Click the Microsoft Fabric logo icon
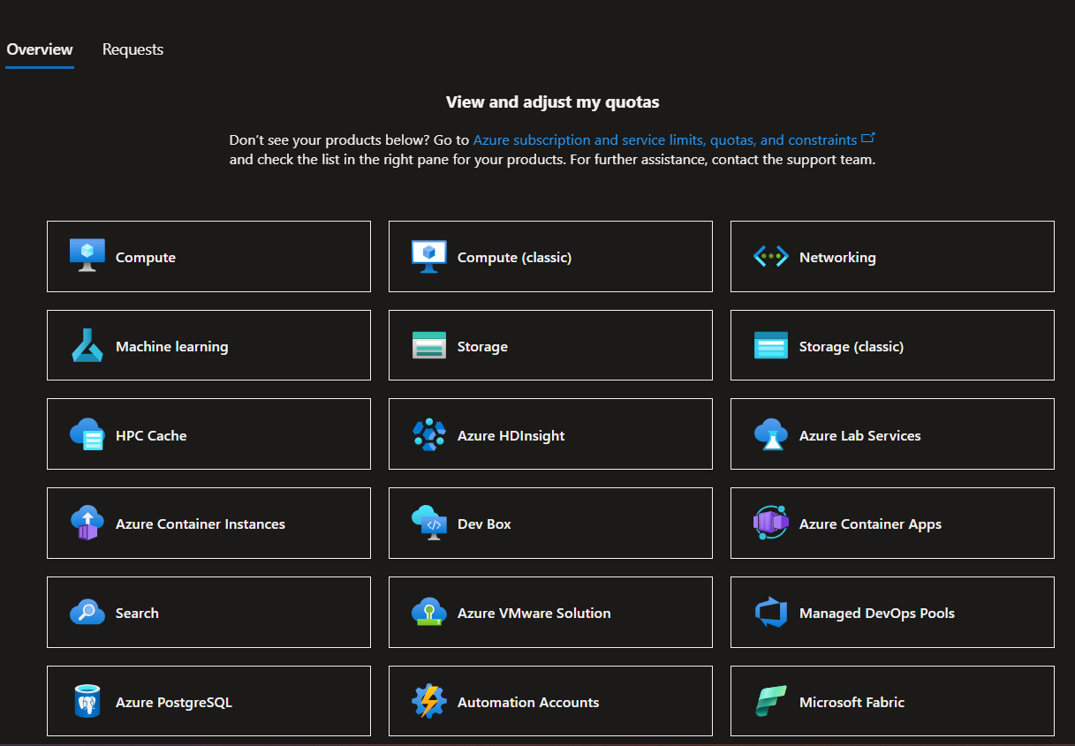This screenshot has height=746, width=1075. point(771,702)
